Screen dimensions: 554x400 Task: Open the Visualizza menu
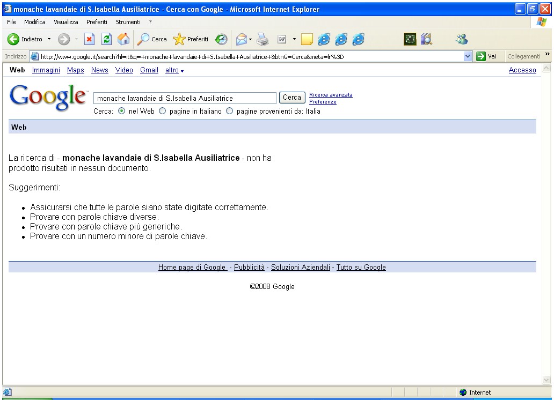click(65, 22)
